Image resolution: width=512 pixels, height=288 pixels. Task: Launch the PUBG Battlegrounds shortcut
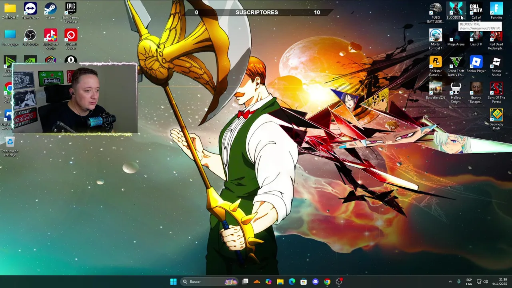pos(436,13)
